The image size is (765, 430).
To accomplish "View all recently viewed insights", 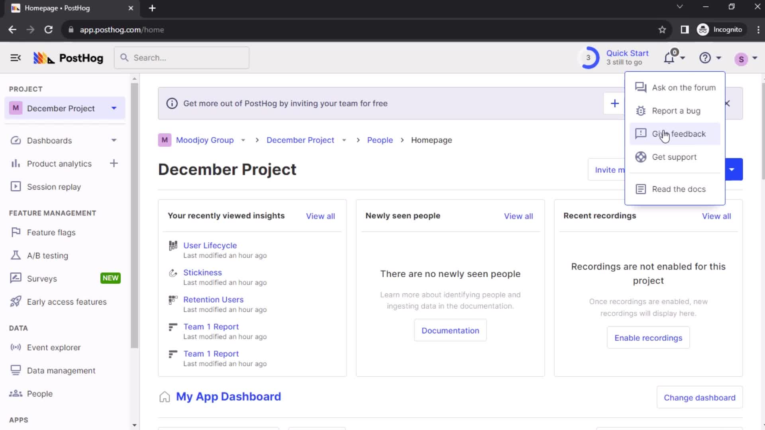I will pos(320,216).
